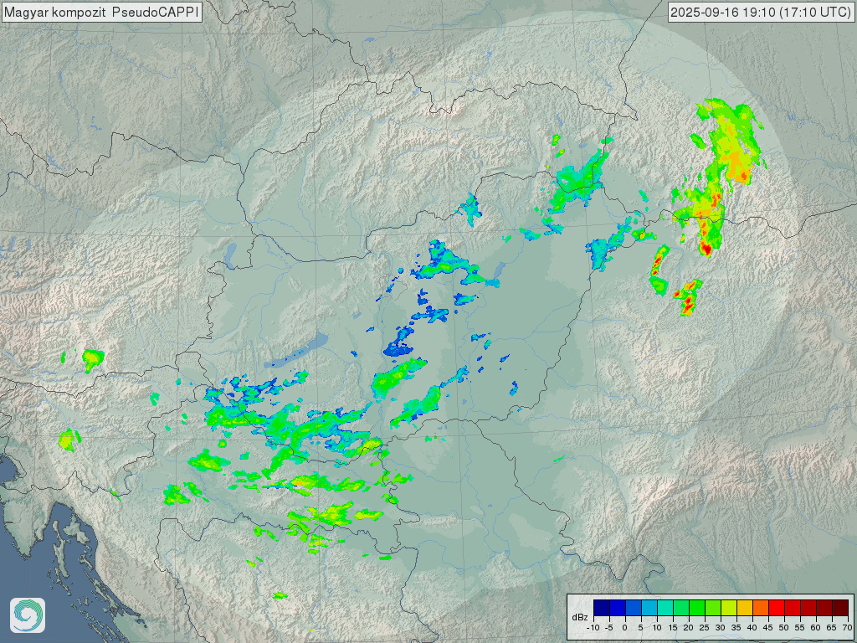Click the Magyar kompozit PseudoCAPPI title label
Image resolution: width=857 pixels, height=643 pixels.
point(101,12)
